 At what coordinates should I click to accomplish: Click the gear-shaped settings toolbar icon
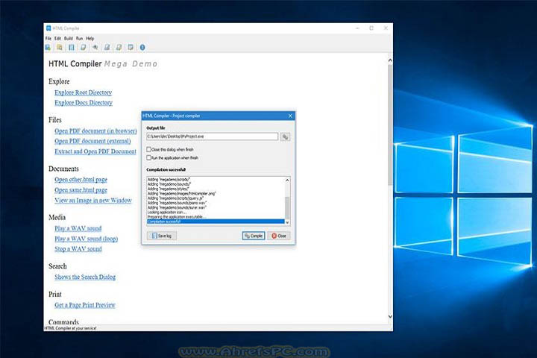(95, 47)
